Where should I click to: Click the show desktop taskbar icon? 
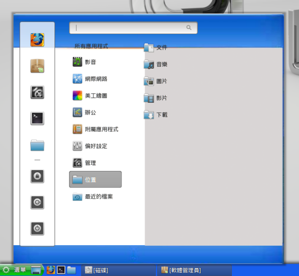[36, 270]
